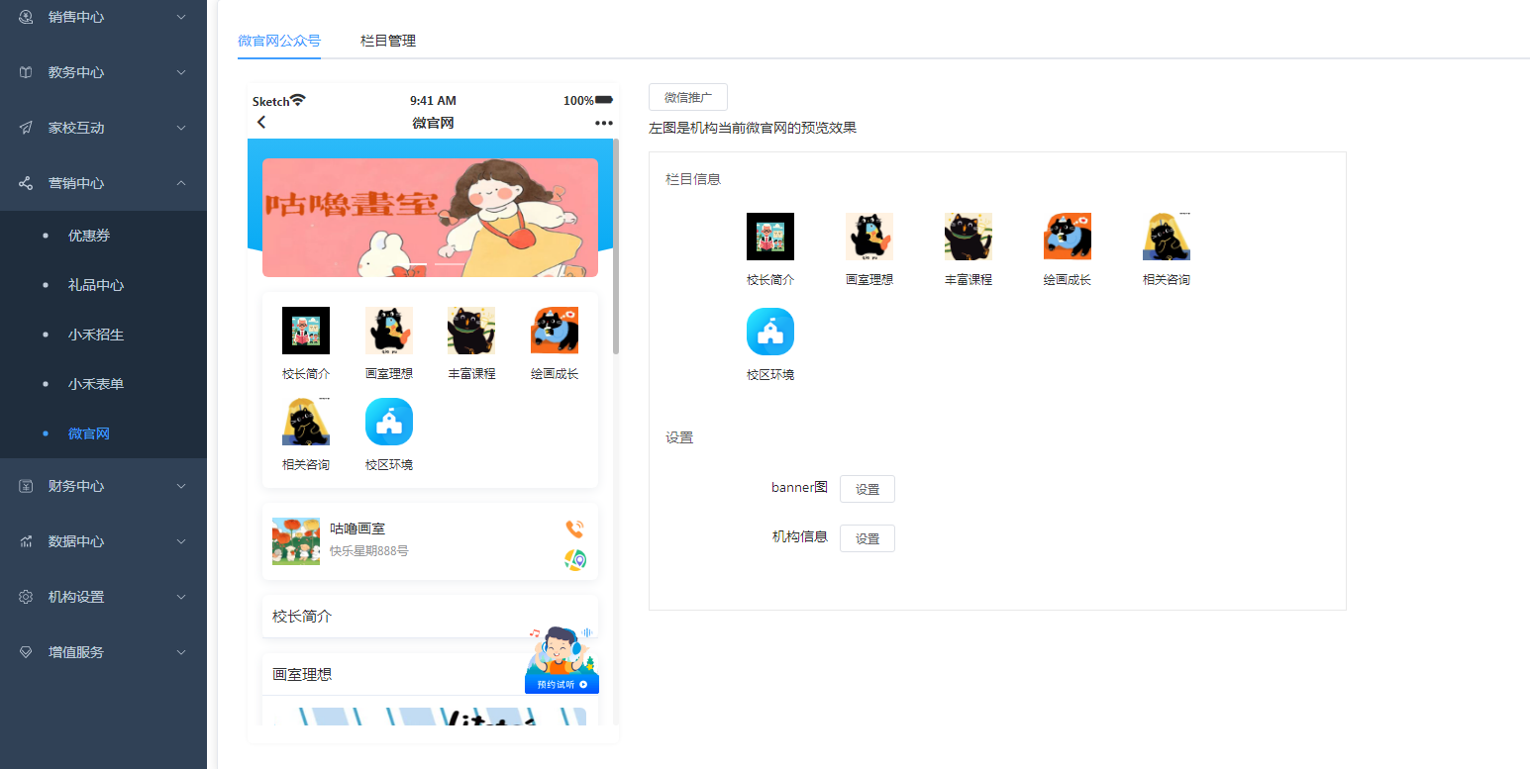Expand 增值服务 menu chevron
Image resolution: width=1530 pixels, height=769 pixels.
pos(181,652)
